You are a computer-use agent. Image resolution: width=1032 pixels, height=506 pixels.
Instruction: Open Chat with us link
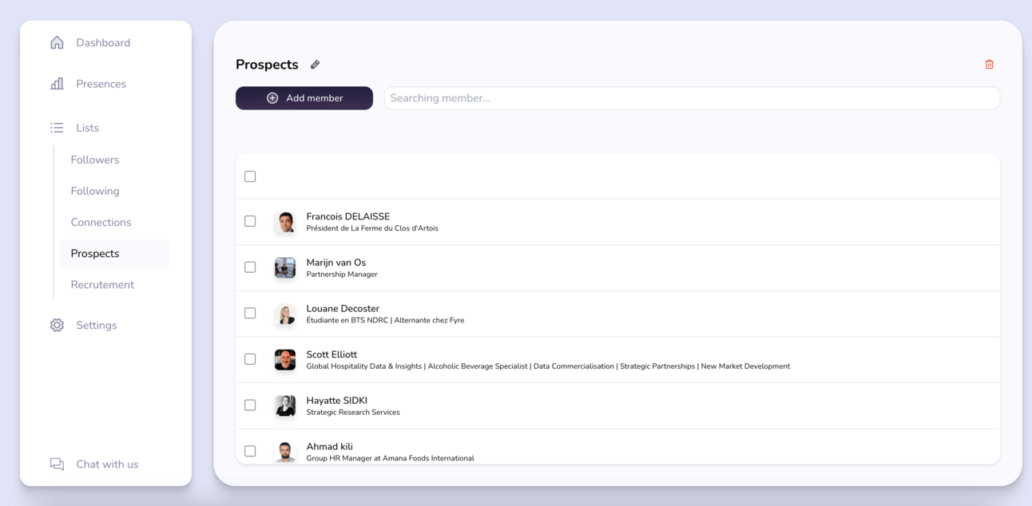point(107,464)
